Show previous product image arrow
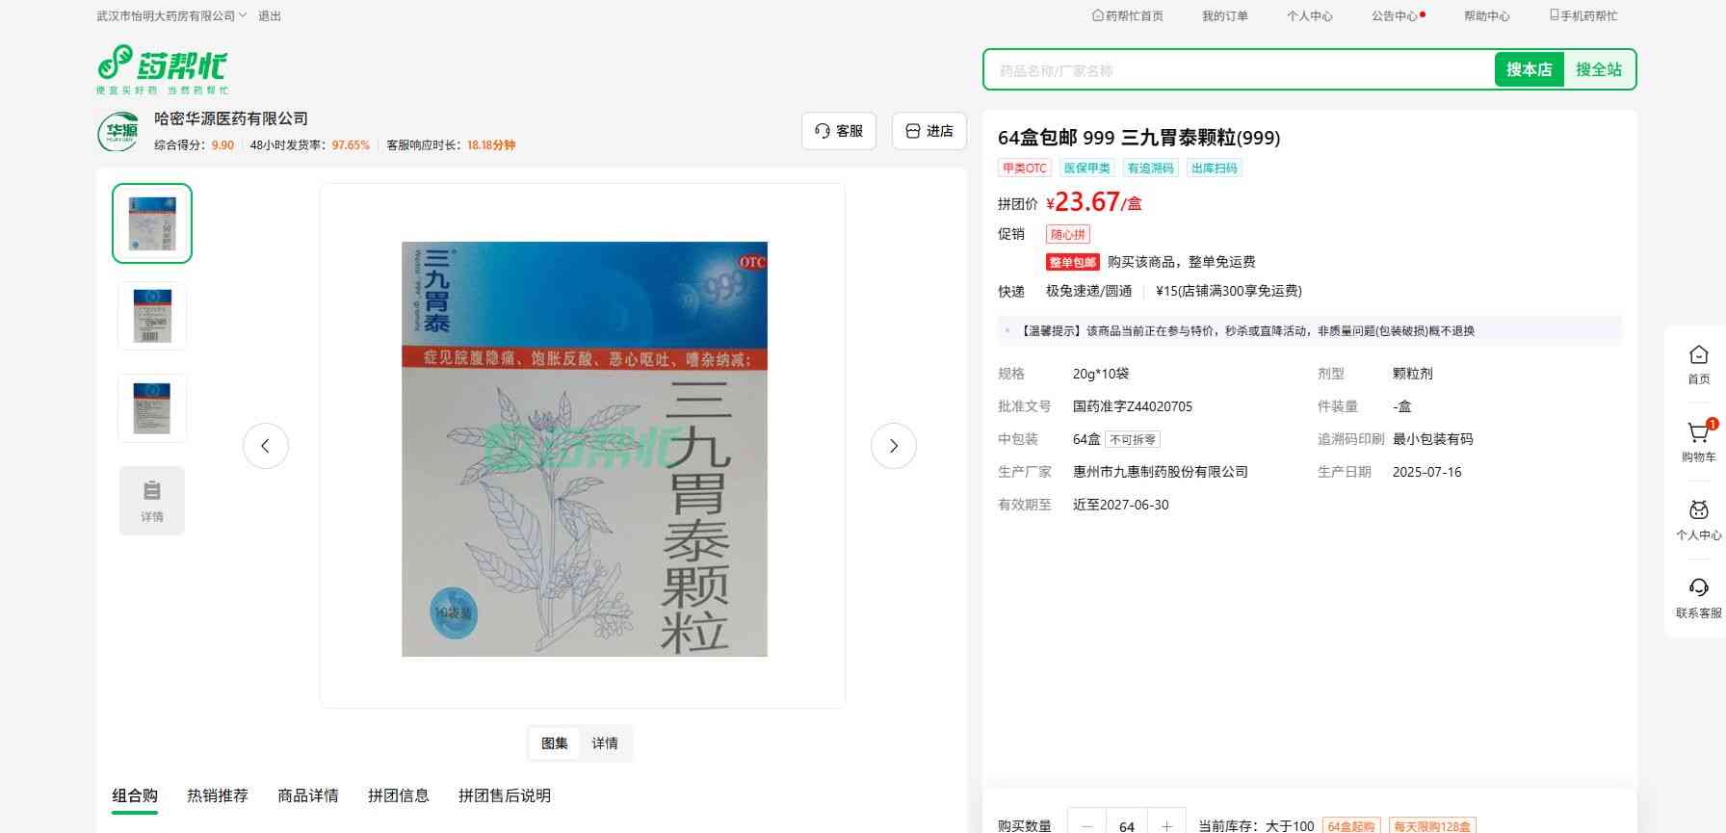 266,446
